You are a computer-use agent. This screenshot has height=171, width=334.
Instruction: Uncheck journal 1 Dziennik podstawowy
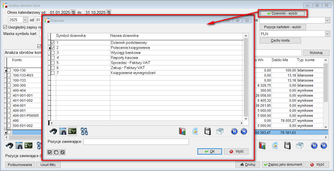coord(53,43)
